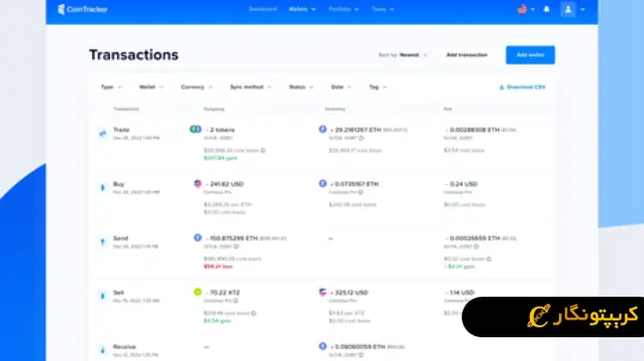Viewport: 644px width, 361px height.
Task: Click the 2 tokens coin icon
Action: coord(195,130)
